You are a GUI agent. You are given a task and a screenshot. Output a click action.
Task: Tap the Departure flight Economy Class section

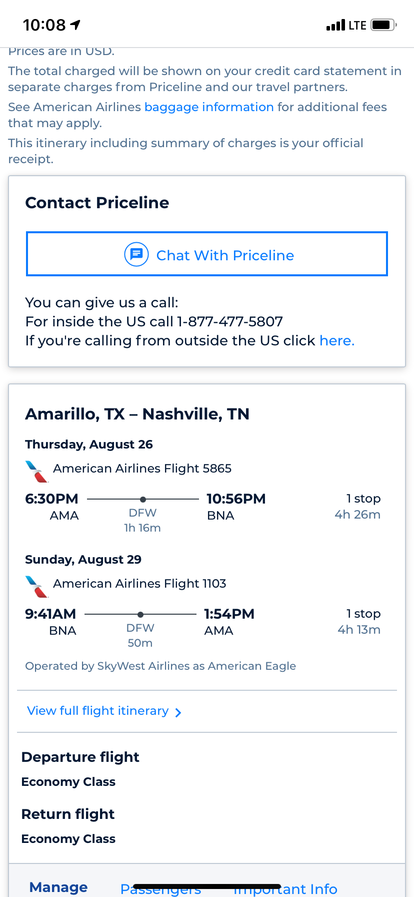tap(80, 769)
